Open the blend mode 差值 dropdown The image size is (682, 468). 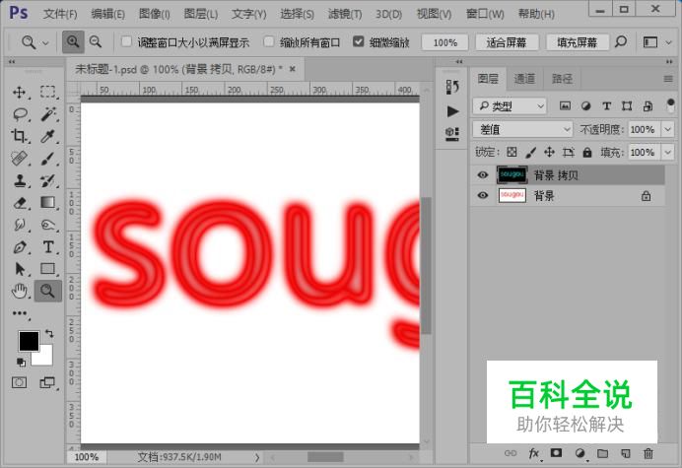coord(522,129)
